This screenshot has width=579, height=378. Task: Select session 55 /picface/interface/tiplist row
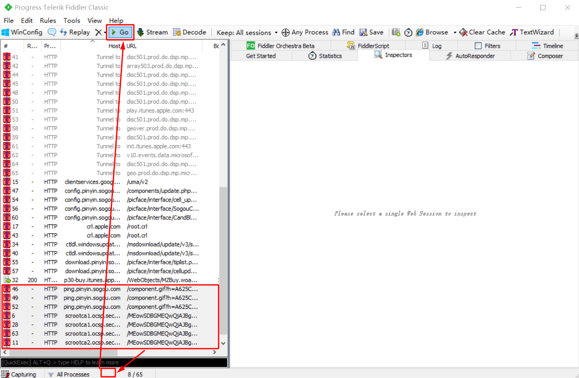(x=110, y=262)
